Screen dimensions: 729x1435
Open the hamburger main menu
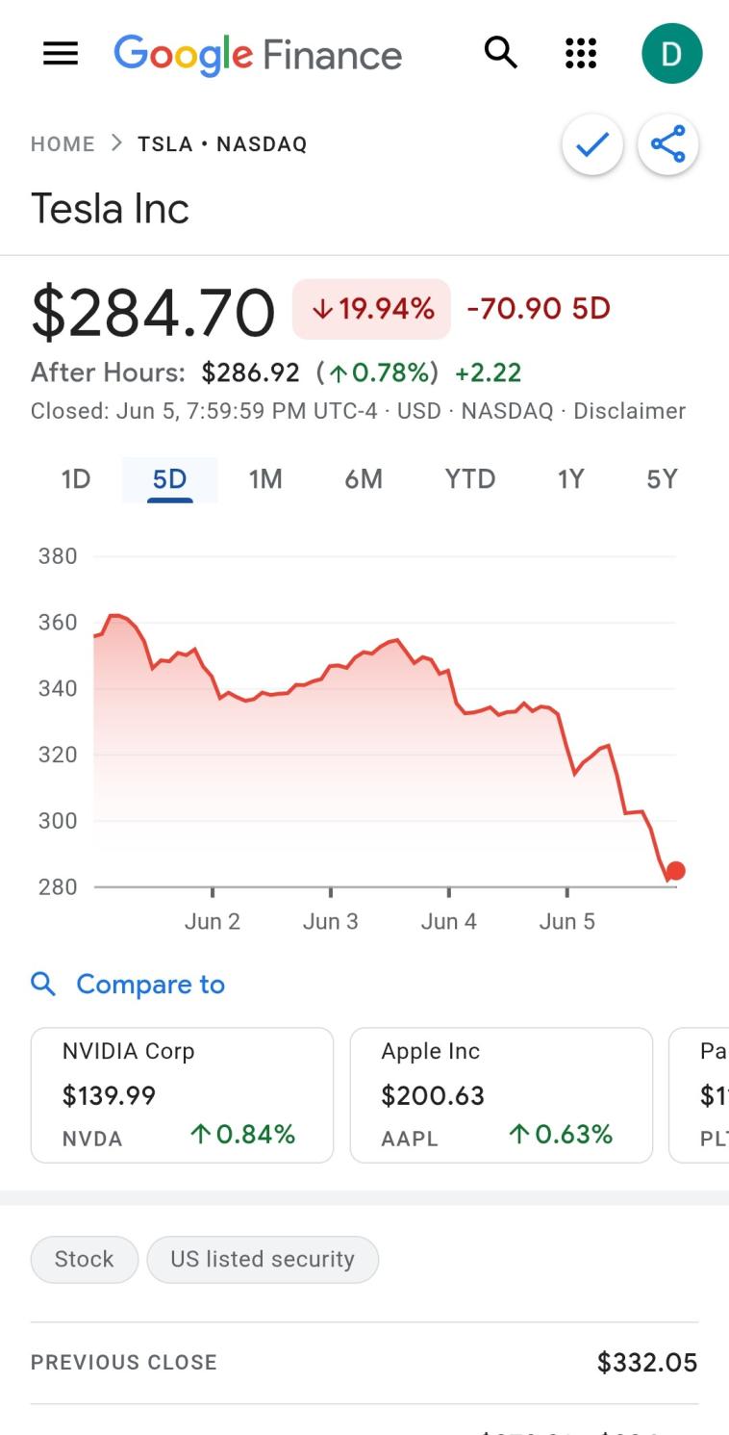coord(61,54)
